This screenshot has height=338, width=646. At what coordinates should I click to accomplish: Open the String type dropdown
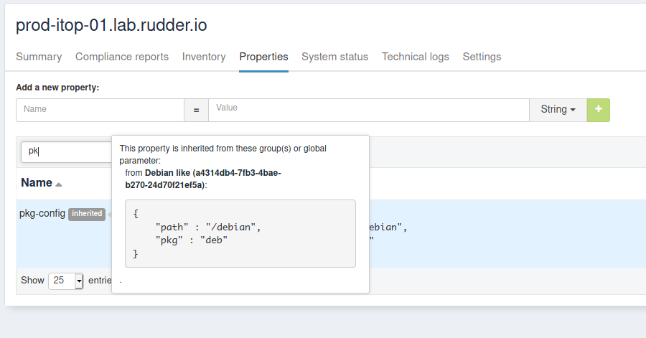pyautogui.click(x=558, y=110)
